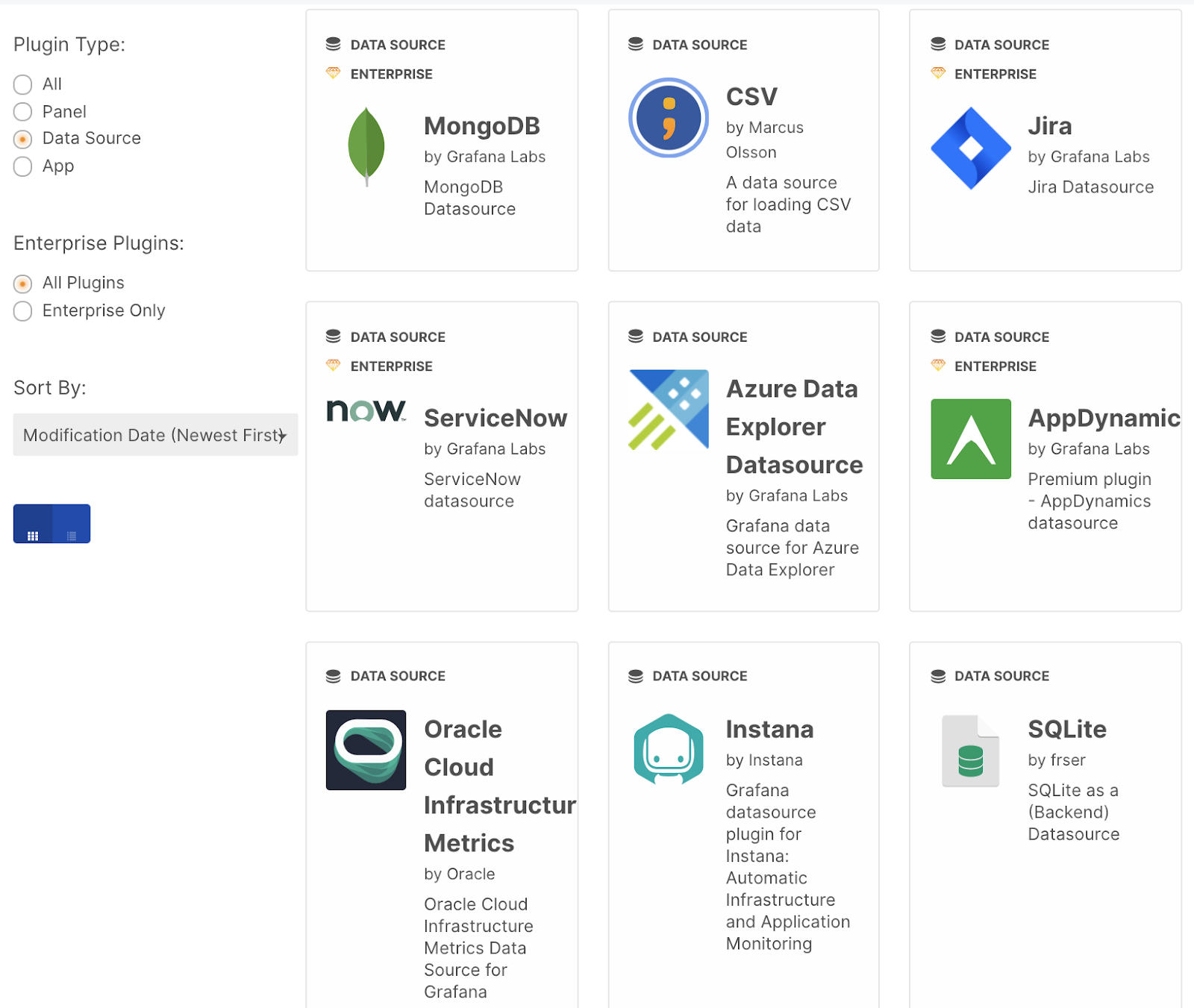
Task: Click the ENTERPRISE label on the ServiceNow card
Action: pyautogui.click(x=392, y=366)
